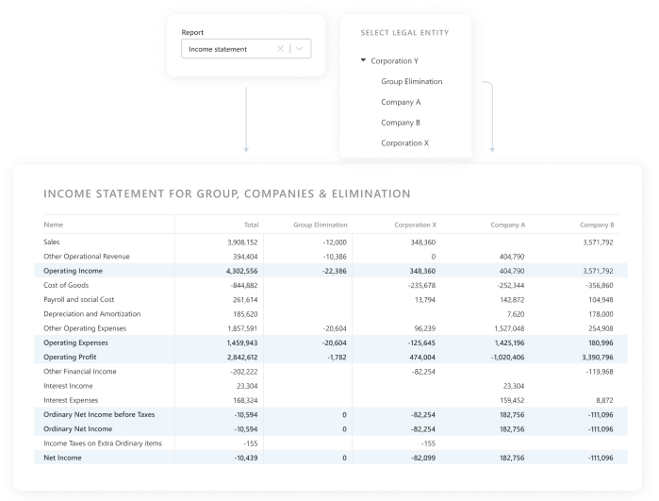The image size is (659, 501).
Task: Click Operating Expenses total 1,459,943
Action: [x=242, y=342]
